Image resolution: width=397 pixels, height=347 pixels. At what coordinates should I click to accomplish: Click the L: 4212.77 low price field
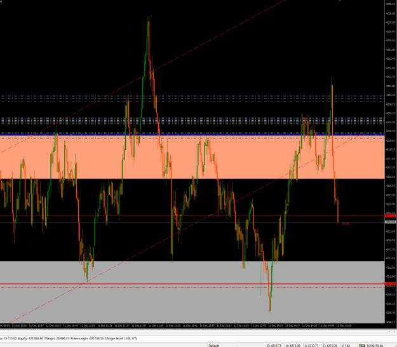point(311,346)
